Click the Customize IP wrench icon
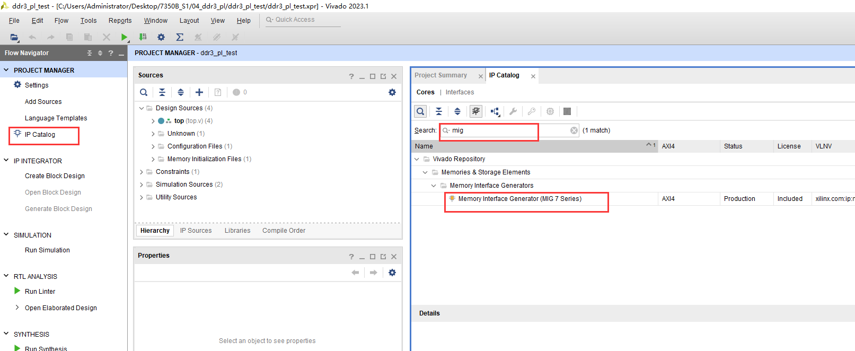 coord(513,111)
